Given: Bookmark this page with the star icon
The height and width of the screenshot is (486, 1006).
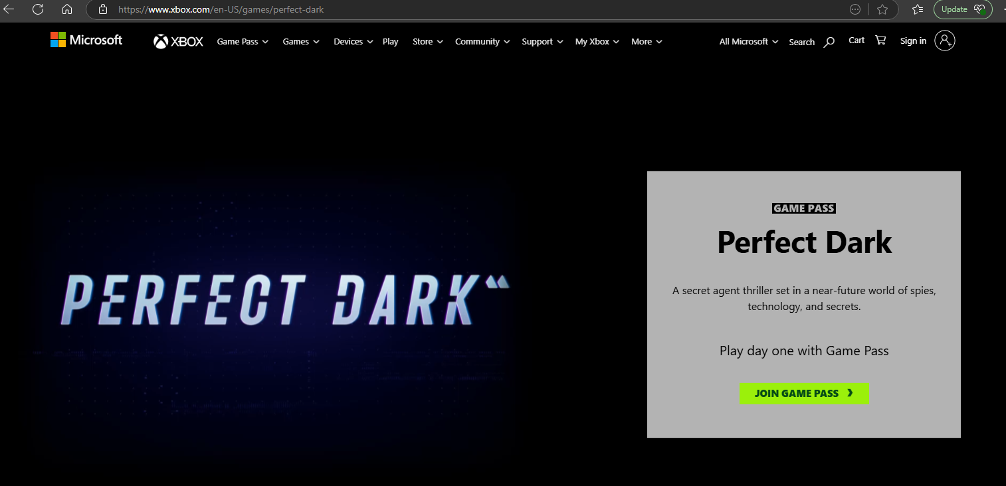Looking at the screenshot, I should (x=882, y=9).
